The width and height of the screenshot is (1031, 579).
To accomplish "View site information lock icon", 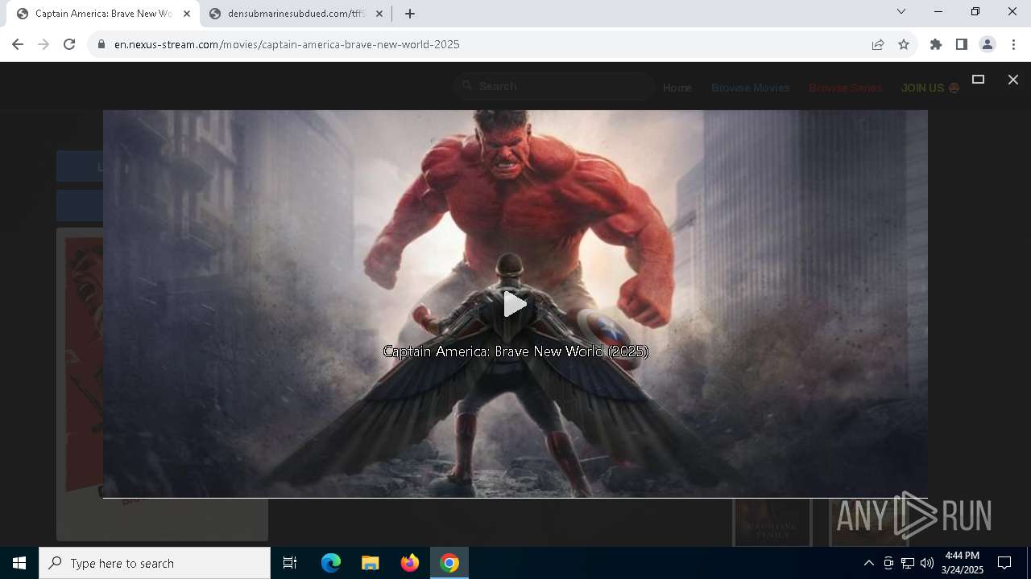I will click(x=101, y=44).
